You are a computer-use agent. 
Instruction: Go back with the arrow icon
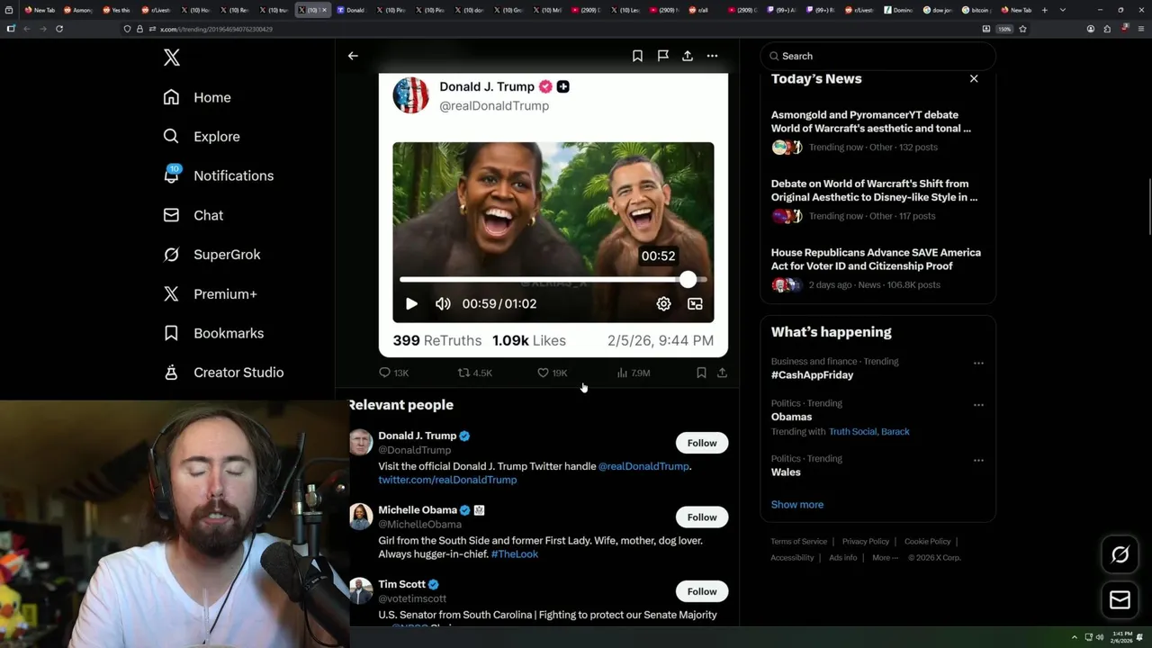pos(353,56)
